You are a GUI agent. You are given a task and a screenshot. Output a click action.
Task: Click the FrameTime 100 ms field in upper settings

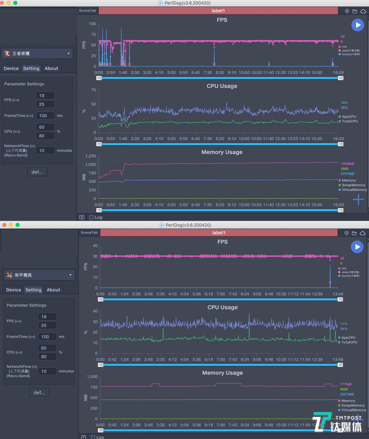45,116
